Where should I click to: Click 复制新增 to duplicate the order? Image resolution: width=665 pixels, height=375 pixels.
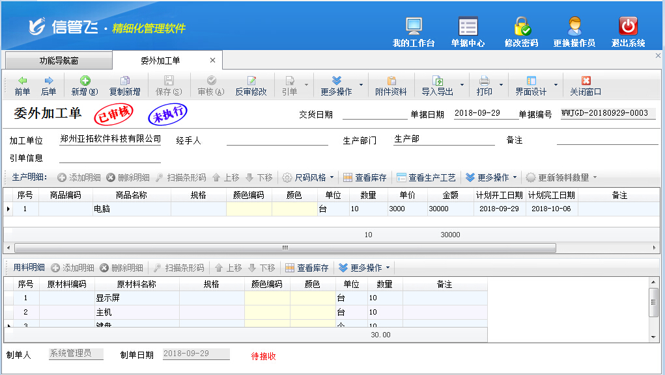(124, 86)
